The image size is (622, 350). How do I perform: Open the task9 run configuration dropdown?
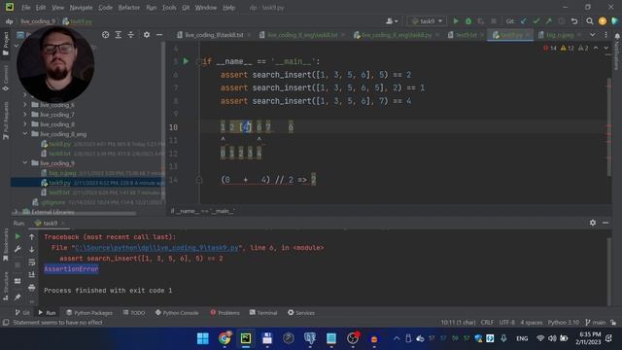click(x=427, y=21)
